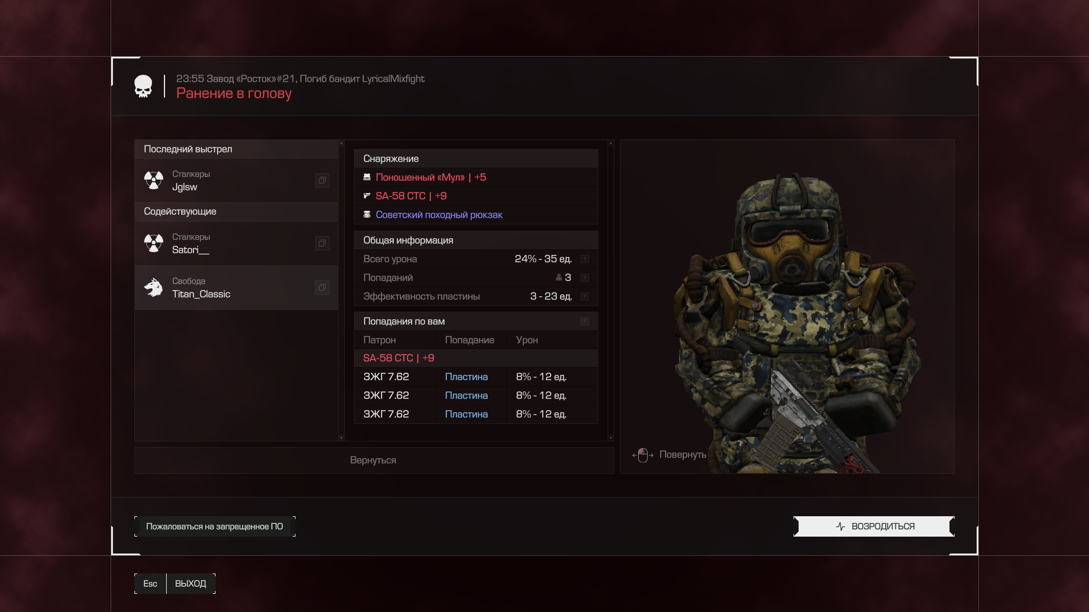Click death log line with LyricalMixfight
Screen dimensions: 1089x612
point(300,79)
